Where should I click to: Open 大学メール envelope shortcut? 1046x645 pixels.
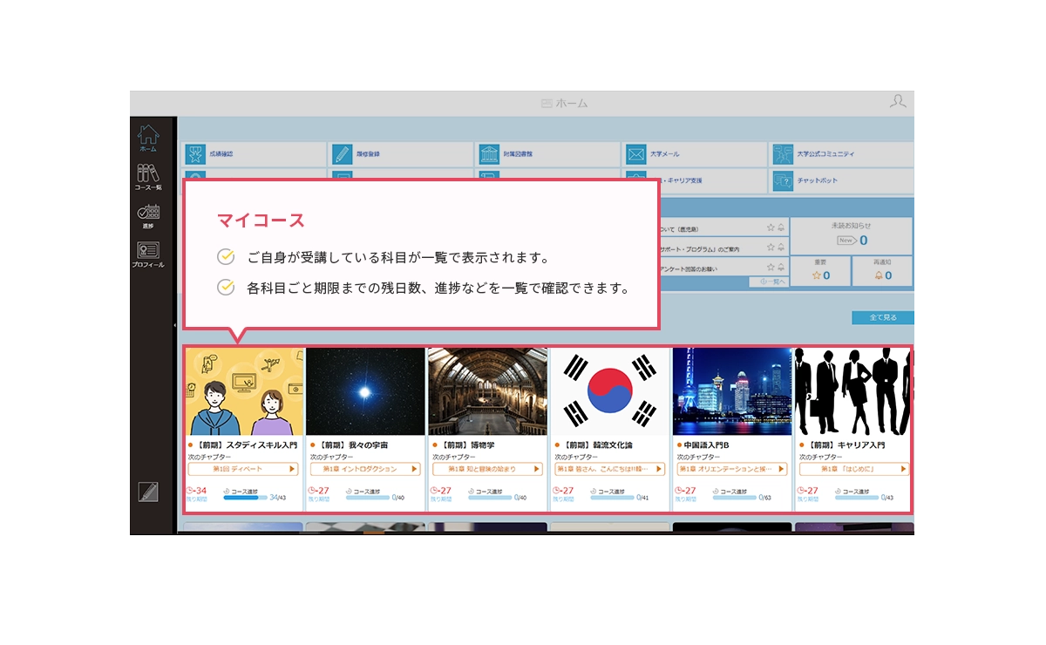[x=635, y=154]
